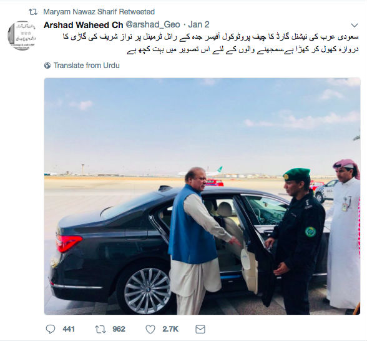367x341 pixels.
Task: Click the man in blue waistcoat in photo
Action: [195, 239]
